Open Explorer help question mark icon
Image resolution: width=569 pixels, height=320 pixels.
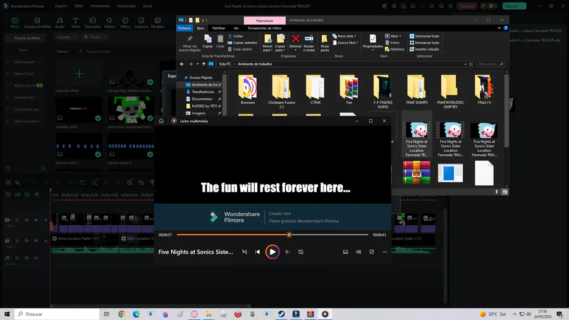(x=506, y=28)
